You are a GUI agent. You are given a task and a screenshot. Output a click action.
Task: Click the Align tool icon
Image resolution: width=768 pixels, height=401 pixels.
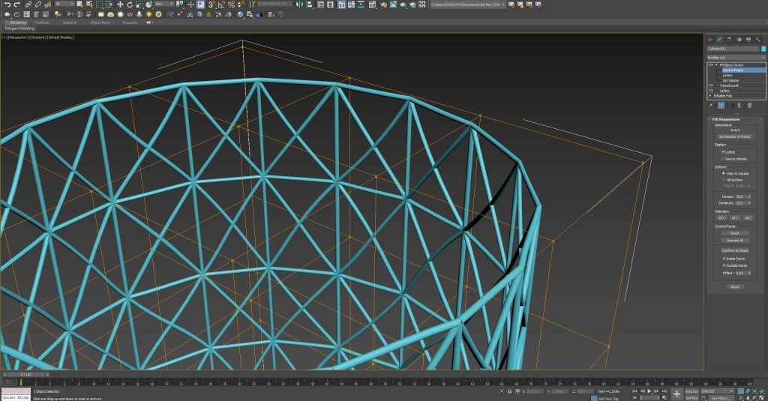coord(310,4)
